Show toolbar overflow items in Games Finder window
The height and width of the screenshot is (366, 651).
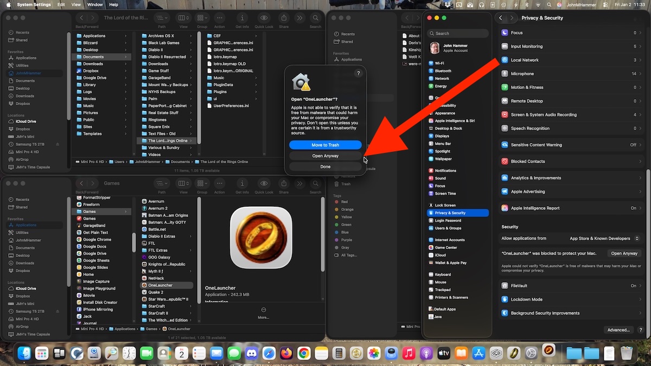[300, 183]
